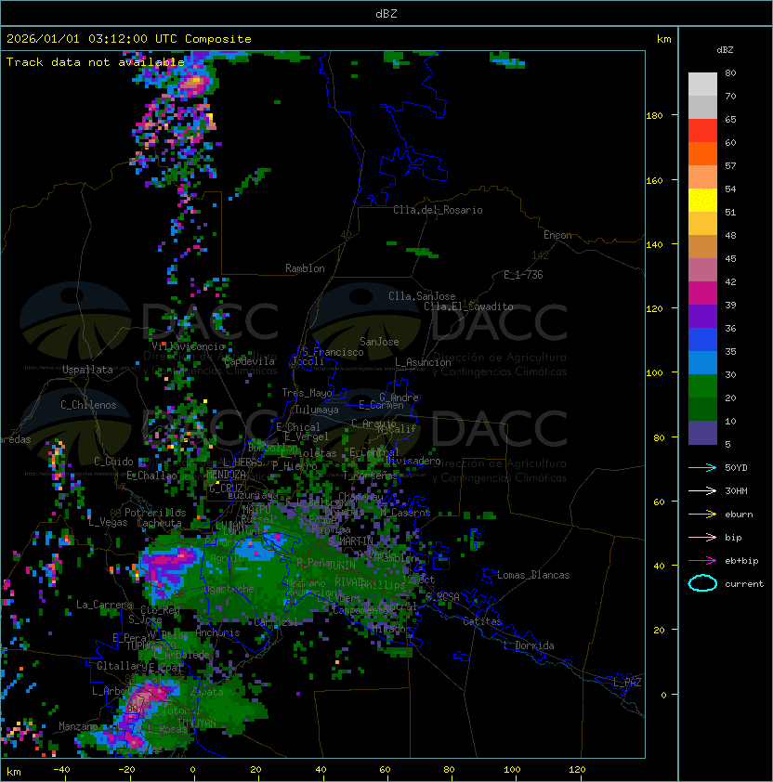Click the 'C_Chilenos' map label
773x782 pixels.
[88, 405]
